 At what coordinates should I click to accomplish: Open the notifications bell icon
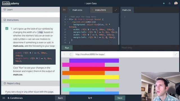[170, 3]
